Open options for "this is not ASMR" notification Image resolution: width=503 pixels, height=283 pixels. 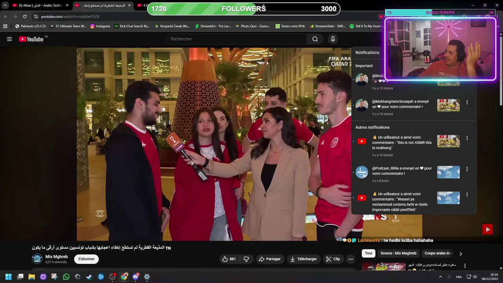467,138
